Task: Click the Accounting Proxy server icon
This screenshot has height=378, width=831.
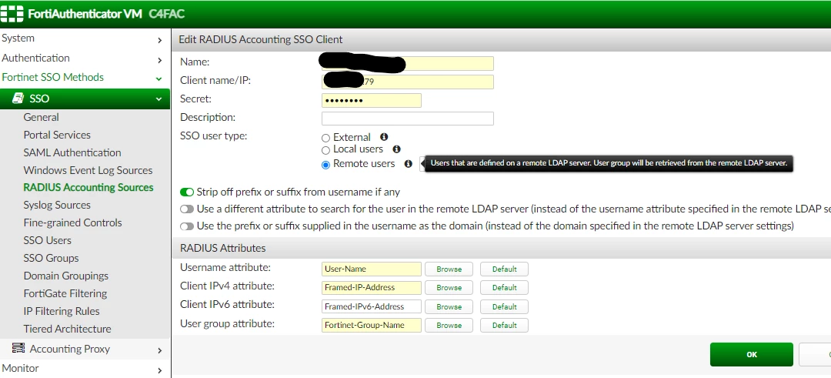Action: [18, 348]
